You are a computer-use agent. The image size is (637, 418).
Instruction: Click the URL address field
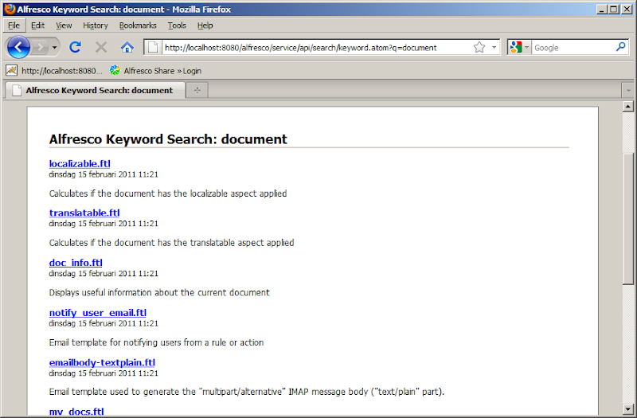click(317, 48)
